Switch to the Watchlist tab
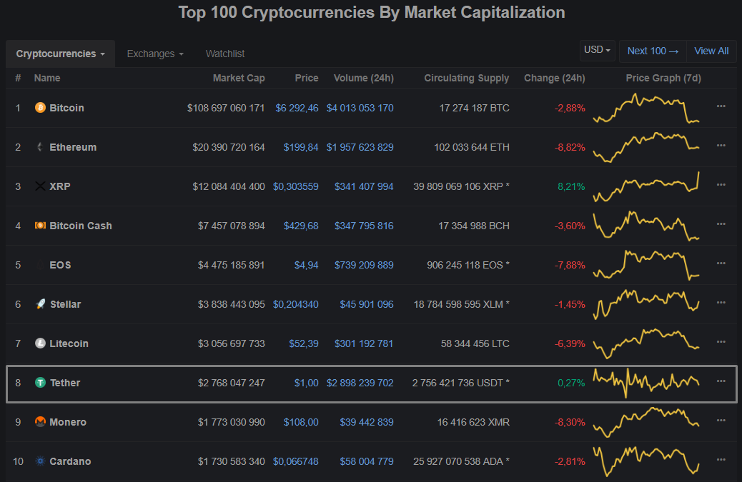This screenshot has height=482, width=742. pyautogui.click(x=224, y=54)
